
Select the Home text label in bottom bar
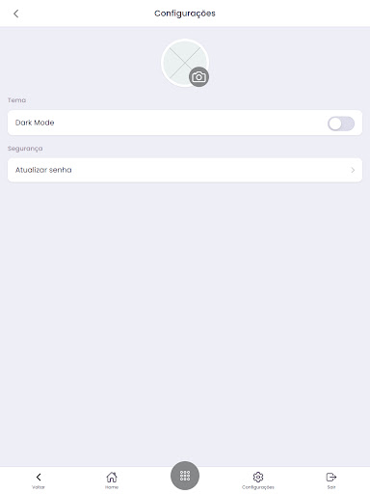(x=112, y=487)
